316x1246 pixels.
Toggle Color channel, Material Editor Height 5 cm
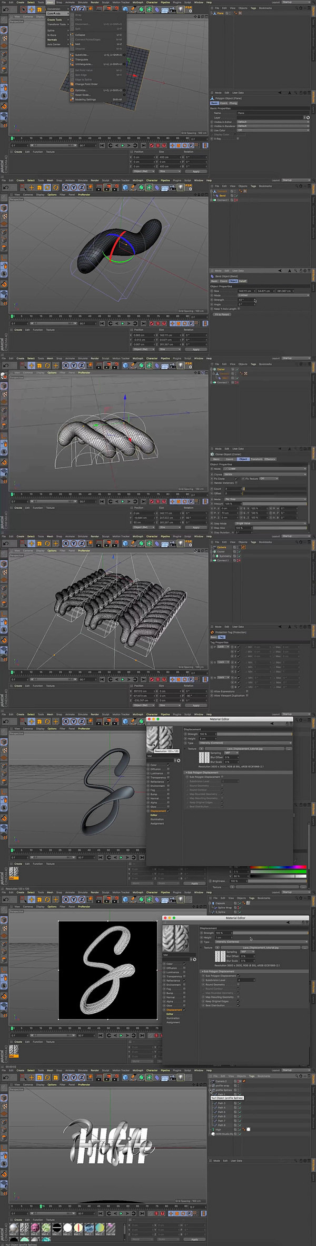[168, 765]
